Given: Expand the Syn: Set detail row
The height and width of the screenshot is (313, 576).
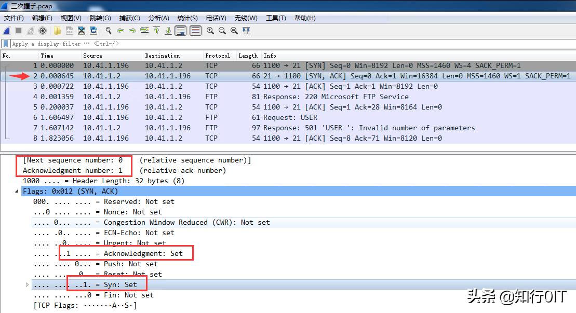Looking at the screenshot, I should click(26, 284).
